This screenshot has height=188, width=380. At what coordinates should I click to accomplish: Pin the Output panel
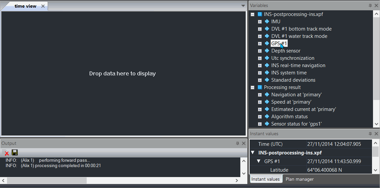238,143
